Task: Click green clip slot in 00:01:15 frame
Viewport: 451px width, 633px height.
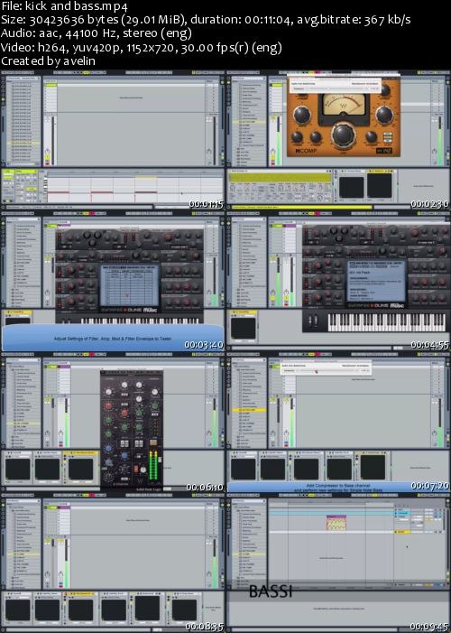Action: coord(51,85)
